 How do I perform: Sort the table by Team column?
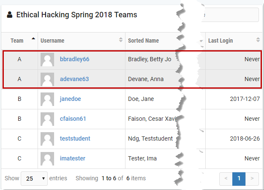pos(19,41)
